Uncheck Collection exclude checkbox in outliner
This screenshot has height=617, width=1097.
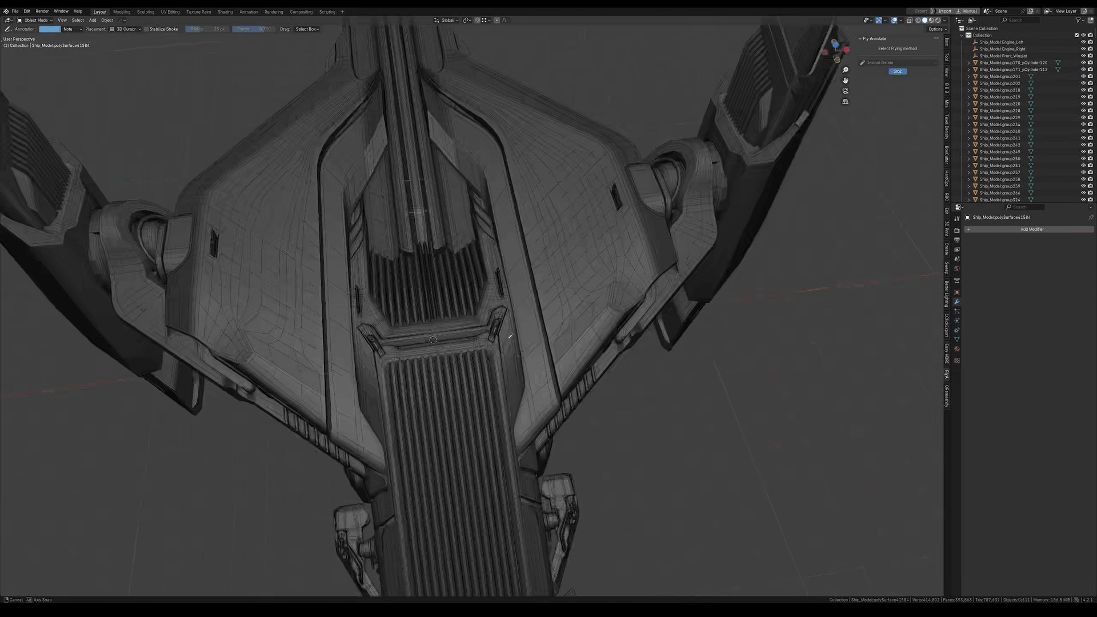click(x=1076, y=35)
